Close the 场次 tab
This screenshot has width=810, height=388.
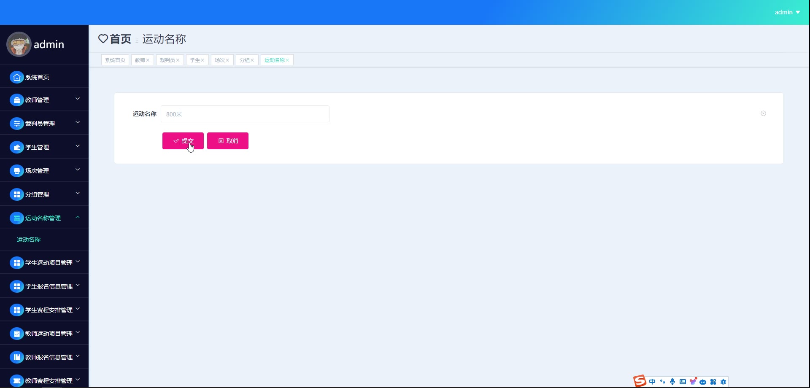(x=227, y=60)
